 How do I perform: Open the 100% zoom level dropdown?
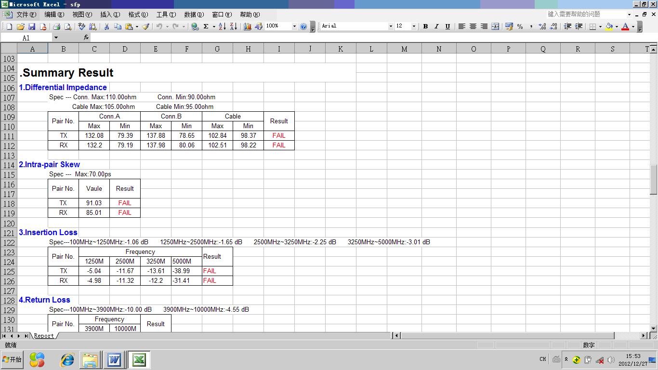tap(294, 26)
